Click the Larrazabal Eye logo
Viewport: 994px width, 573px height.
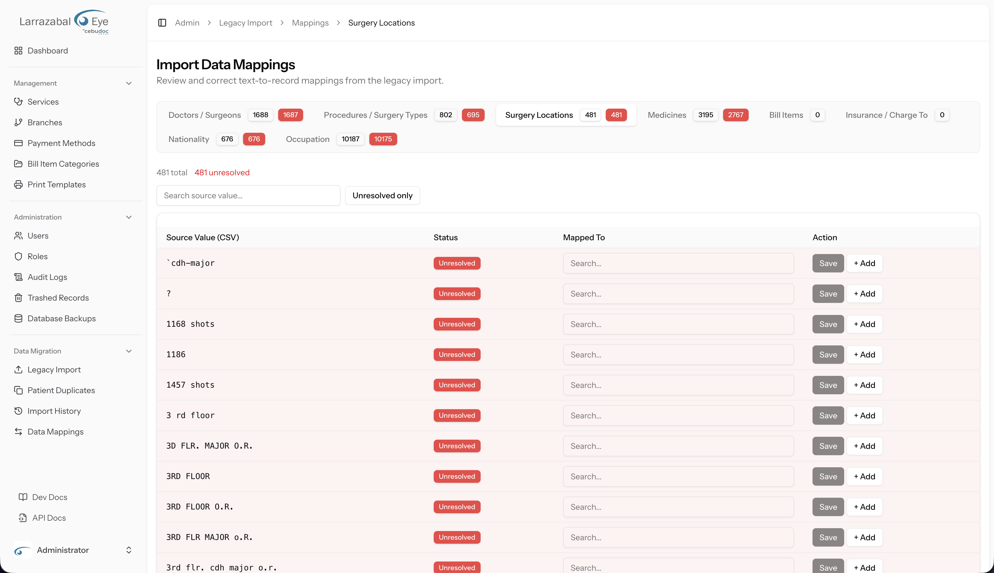point(64,22)
